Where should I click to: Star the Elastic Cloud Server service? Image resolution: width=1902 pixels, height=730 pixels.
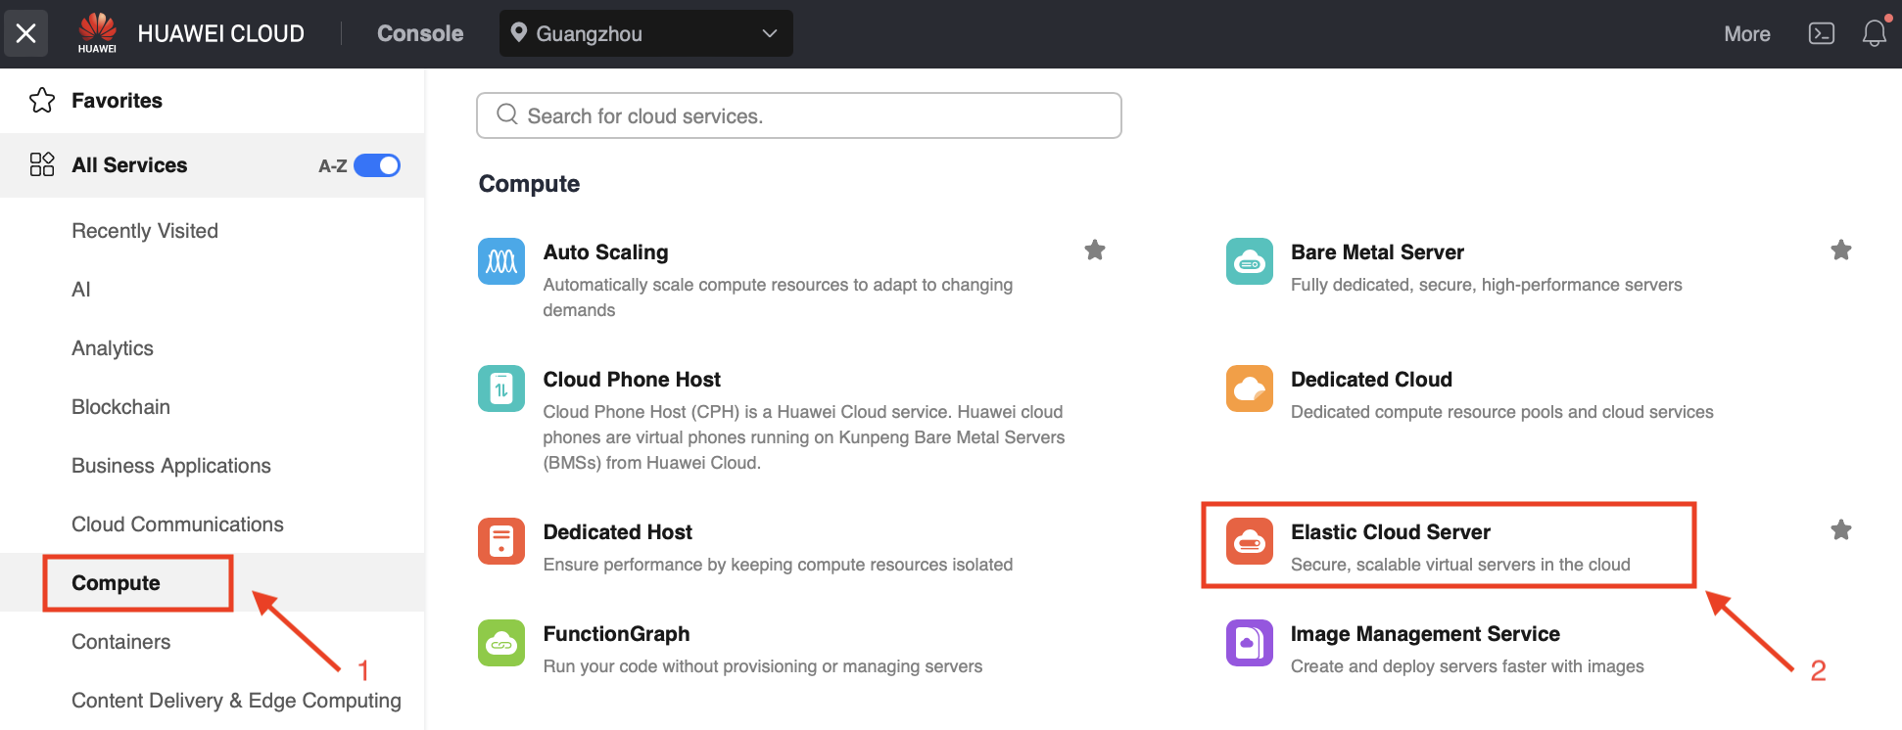pyautogui.click(x=1840, y=530)
